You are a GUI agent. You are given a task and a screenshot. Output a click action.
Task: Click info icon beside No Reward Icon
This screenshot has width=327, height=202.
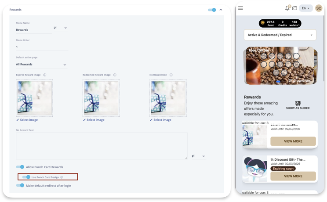pos(171,75)
